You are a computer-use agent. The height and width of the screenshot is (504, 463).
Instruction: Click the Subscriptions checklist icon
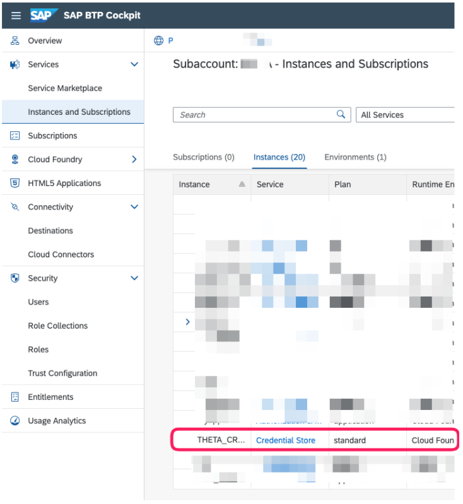pyautogui.click(x=15, y=136)
